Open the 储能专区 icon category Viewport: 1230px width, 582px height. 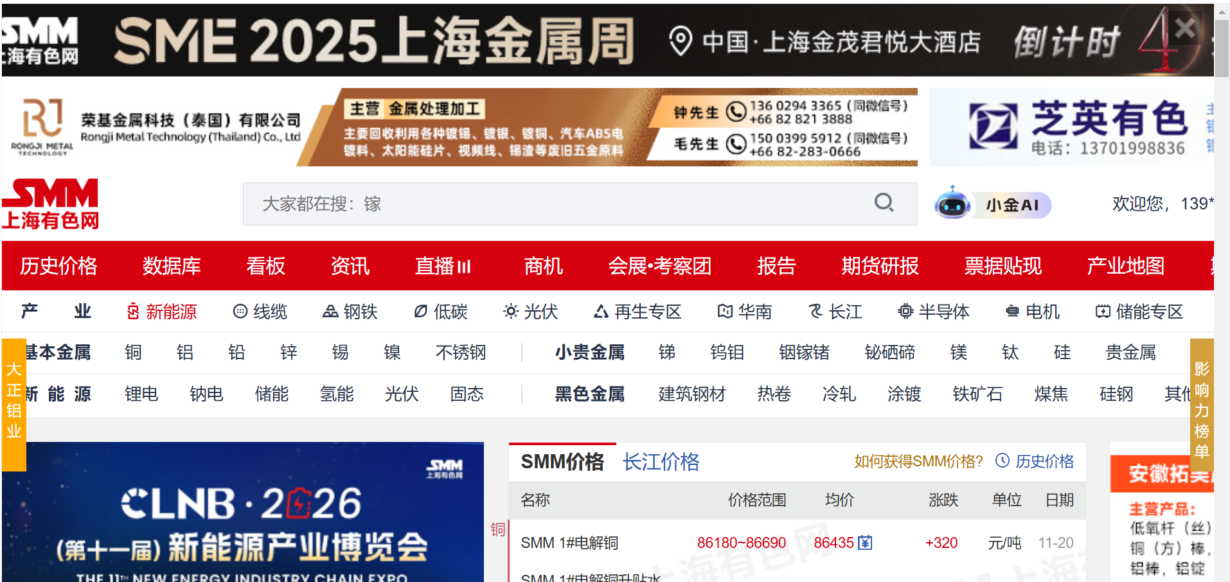coord(1139,312)
